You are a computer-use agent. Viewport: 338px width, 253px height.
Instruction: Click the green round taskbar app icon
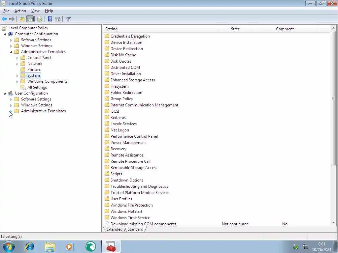coord(90,246)
